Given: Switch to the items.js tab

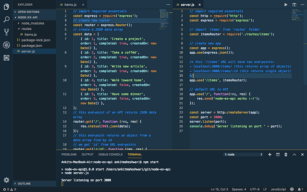Looking at the screenshot, I should (x=72, y=5).
